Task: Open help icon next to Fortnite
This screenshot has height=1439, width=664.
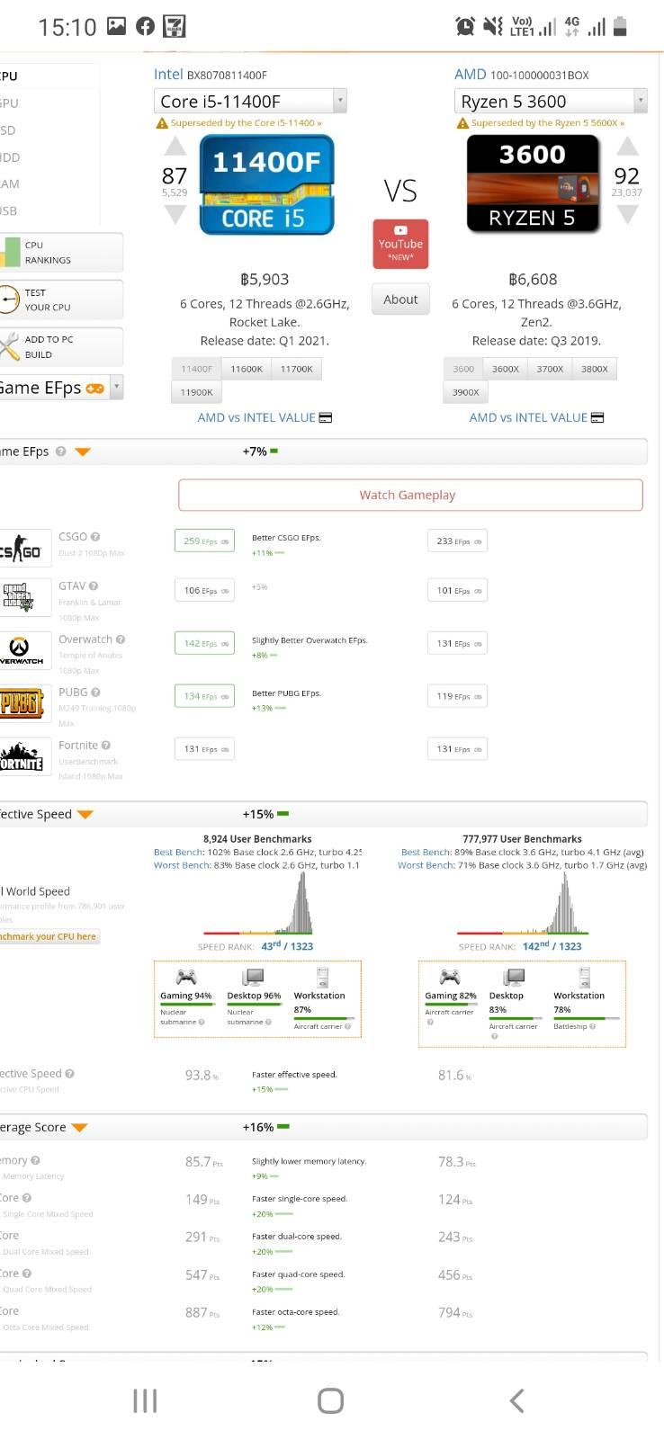Action: tap(106, 746)
